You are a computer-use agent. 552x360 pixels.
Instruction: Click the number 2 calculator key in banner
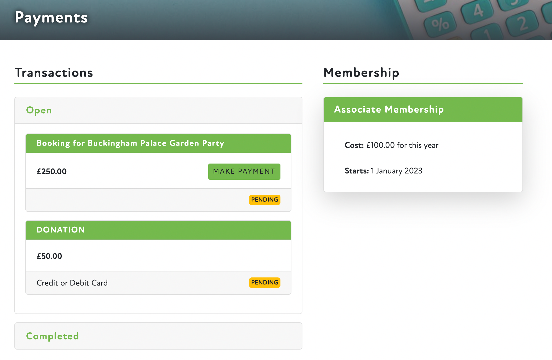point(521,24)
